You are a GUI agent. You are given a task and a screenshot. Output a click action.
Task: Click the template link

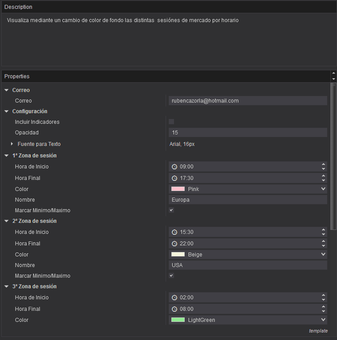pyautogui.click(x=318, y=331)
